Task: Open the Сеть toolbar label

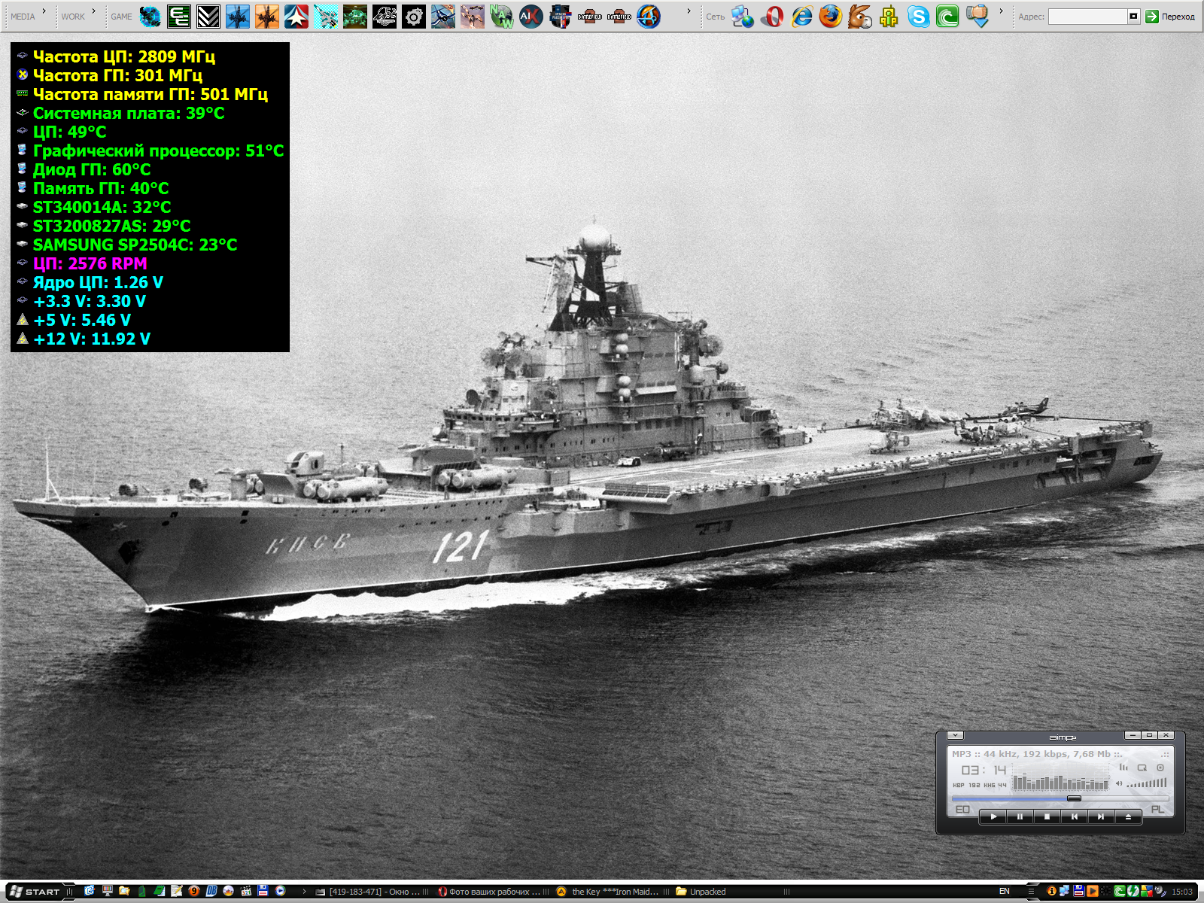Action: 715,17
